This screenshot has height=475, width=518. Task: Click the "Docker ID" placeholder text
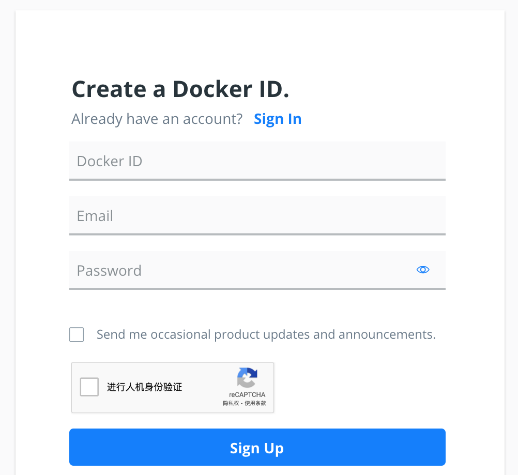110,161
